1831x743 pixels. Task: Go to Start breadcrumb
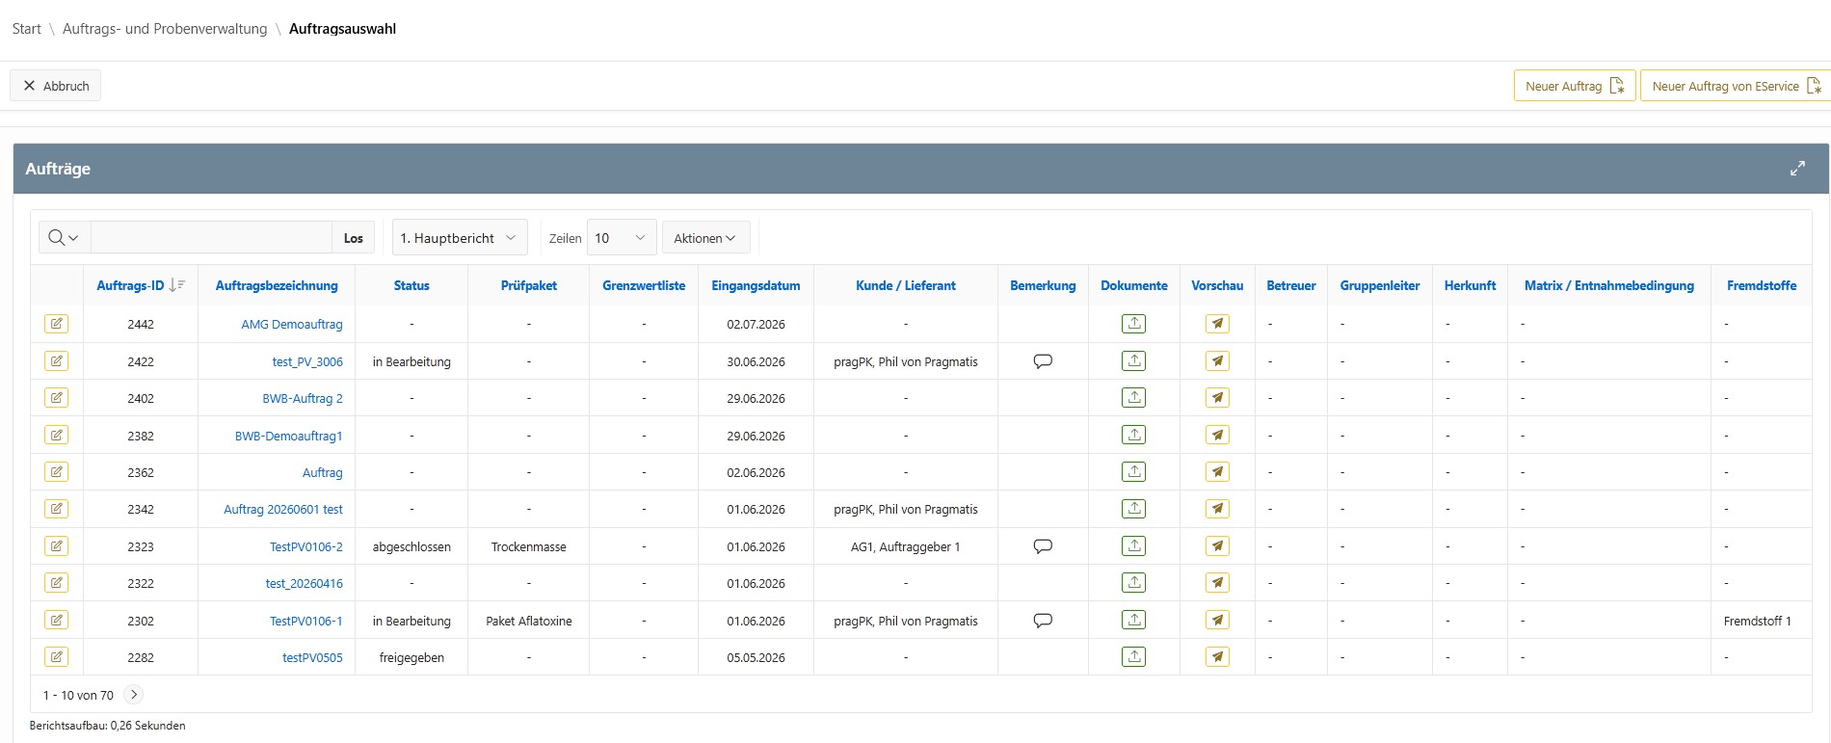[x=27, y=29]
